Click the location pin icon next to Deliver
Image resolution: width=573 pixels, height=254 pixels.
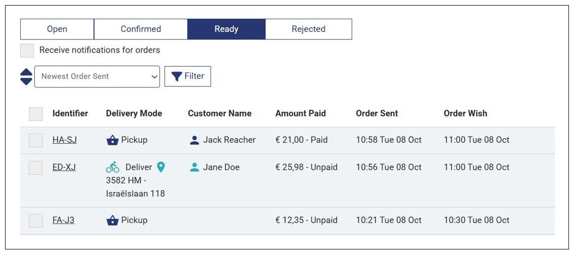click(161, 167)
